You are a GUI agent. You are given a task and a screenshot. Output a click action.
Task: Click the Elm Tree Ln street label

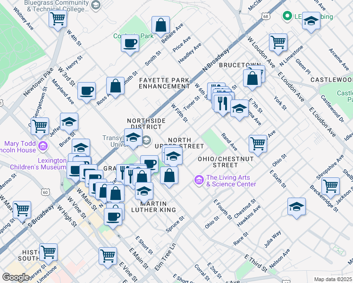[165, 257]
